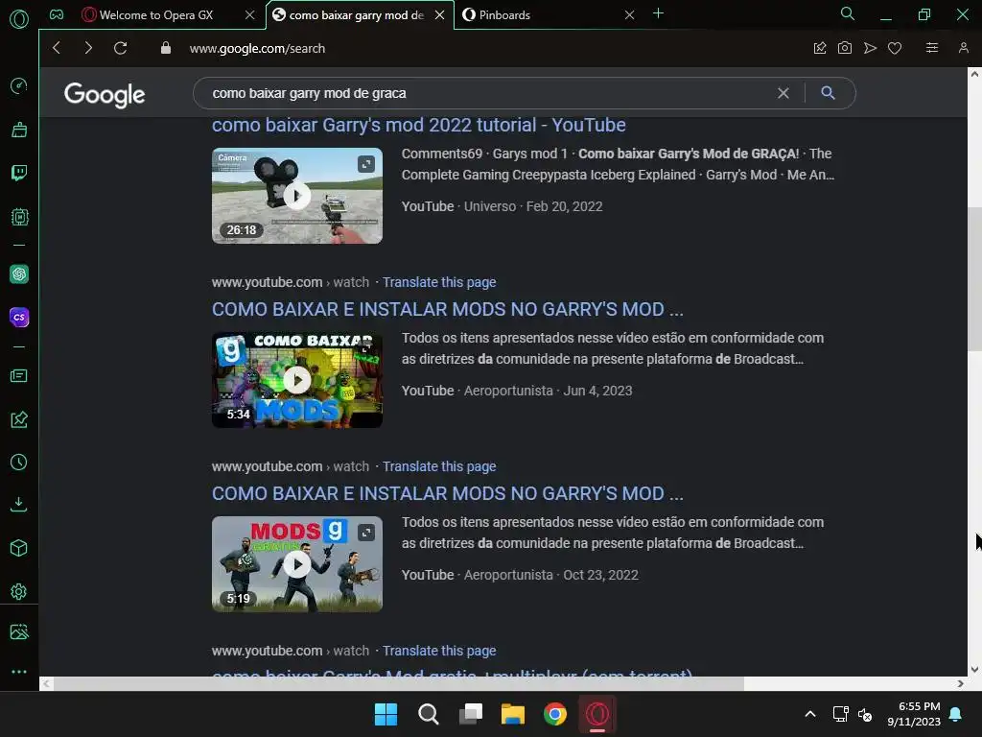Open Easy Setup sliders icon

(932, 48)
